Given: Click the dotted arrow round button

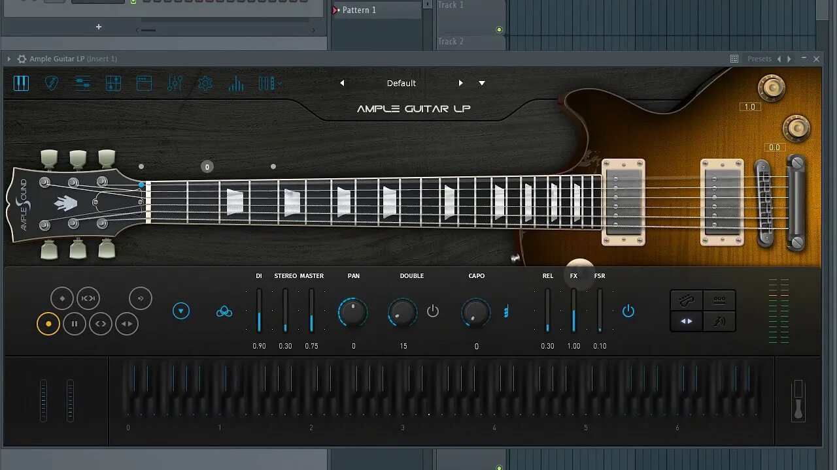Looking at the screenshot, I should [140, 298].
